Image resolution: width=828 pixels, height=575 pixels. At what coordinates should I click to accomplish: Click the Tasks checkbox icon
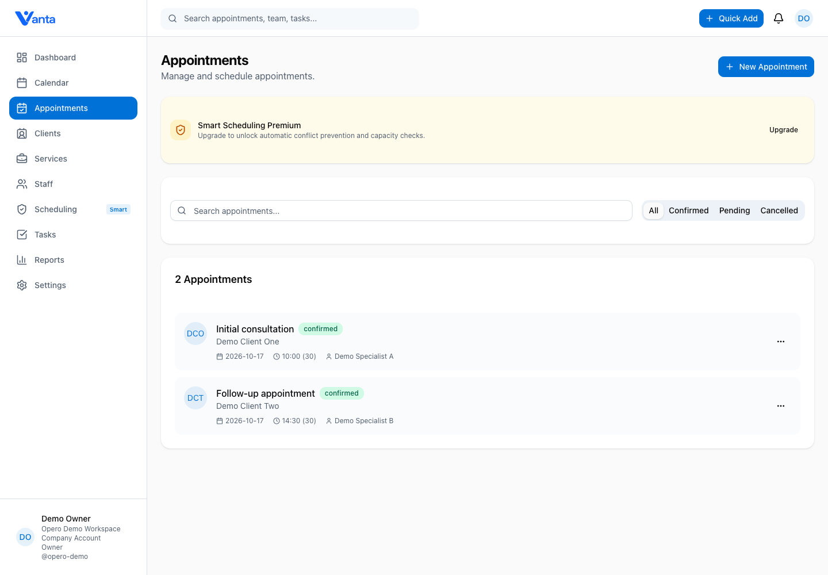[22, 235]
